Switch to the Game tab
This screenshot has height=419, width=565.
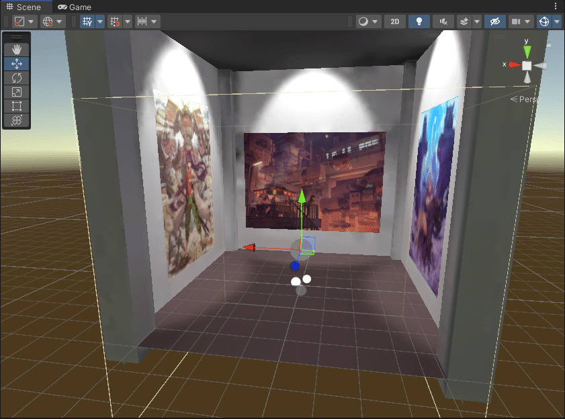click(75, 7)
